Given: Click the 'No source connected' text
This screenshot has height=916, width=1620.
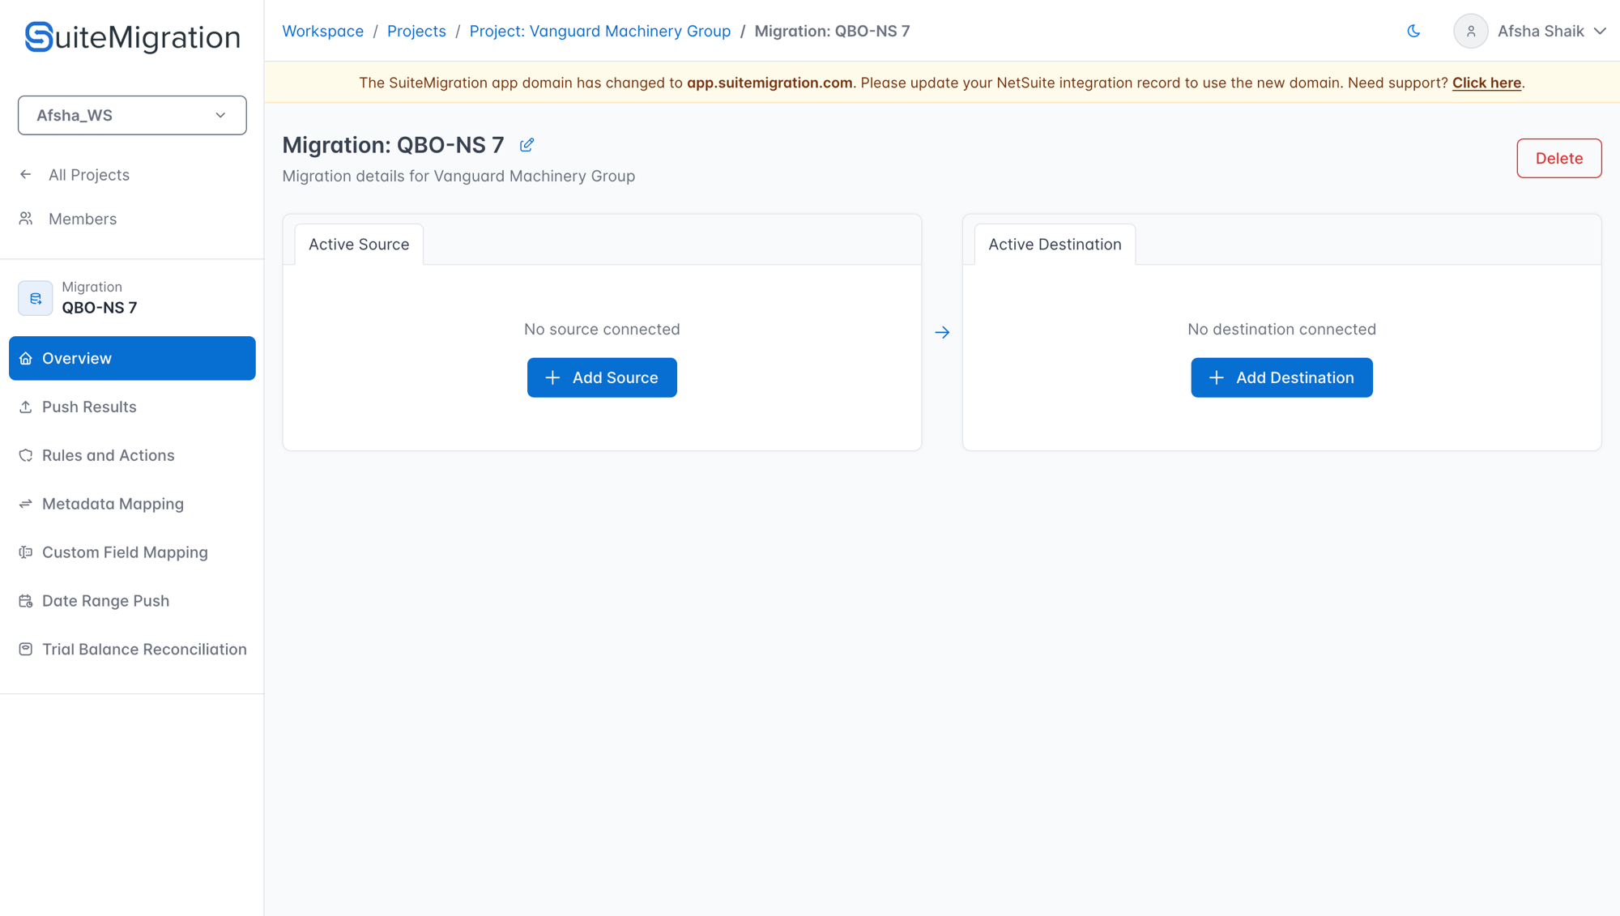Looking at the screenshot, I should coord(602,329).
